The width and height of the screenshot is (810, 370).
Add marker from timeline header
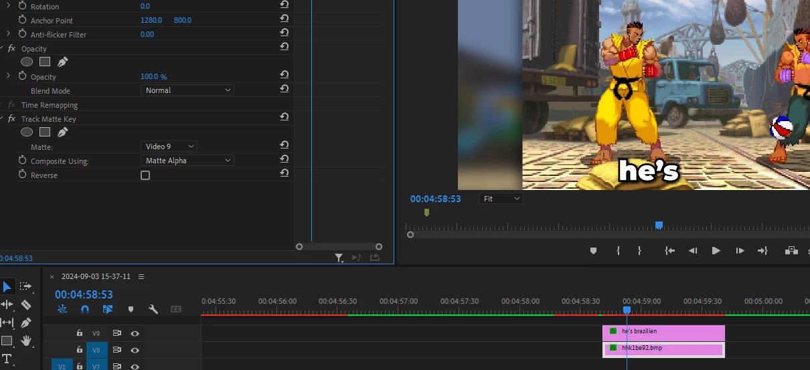(131, 309)
